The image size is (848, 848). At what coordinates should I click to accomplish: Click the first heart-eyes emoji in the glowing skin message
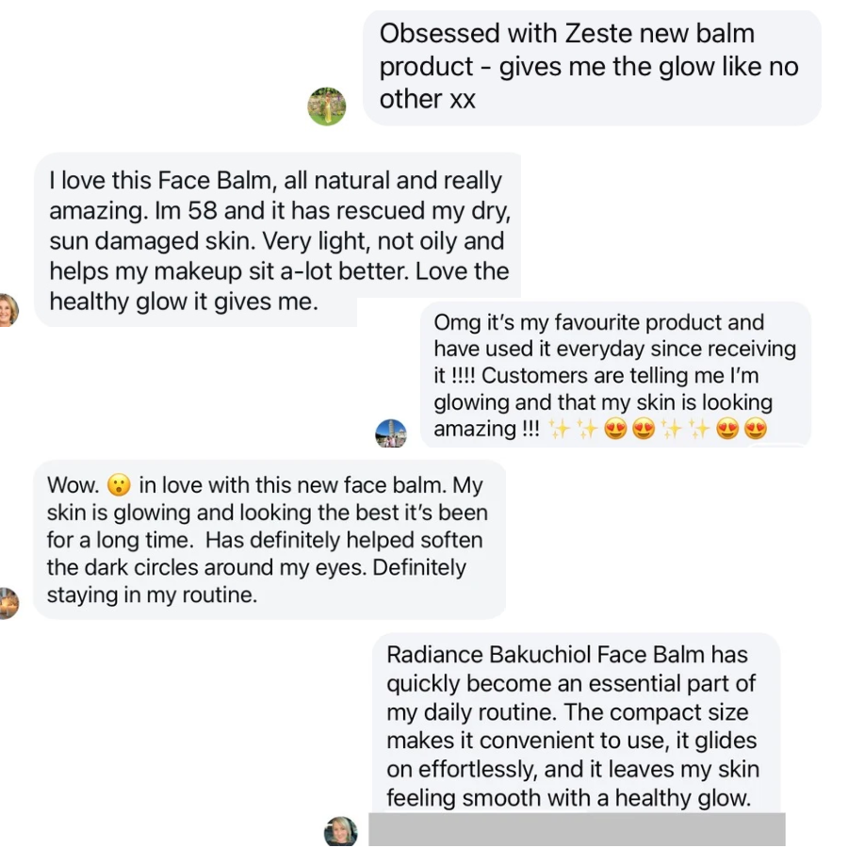click(613, 430)
